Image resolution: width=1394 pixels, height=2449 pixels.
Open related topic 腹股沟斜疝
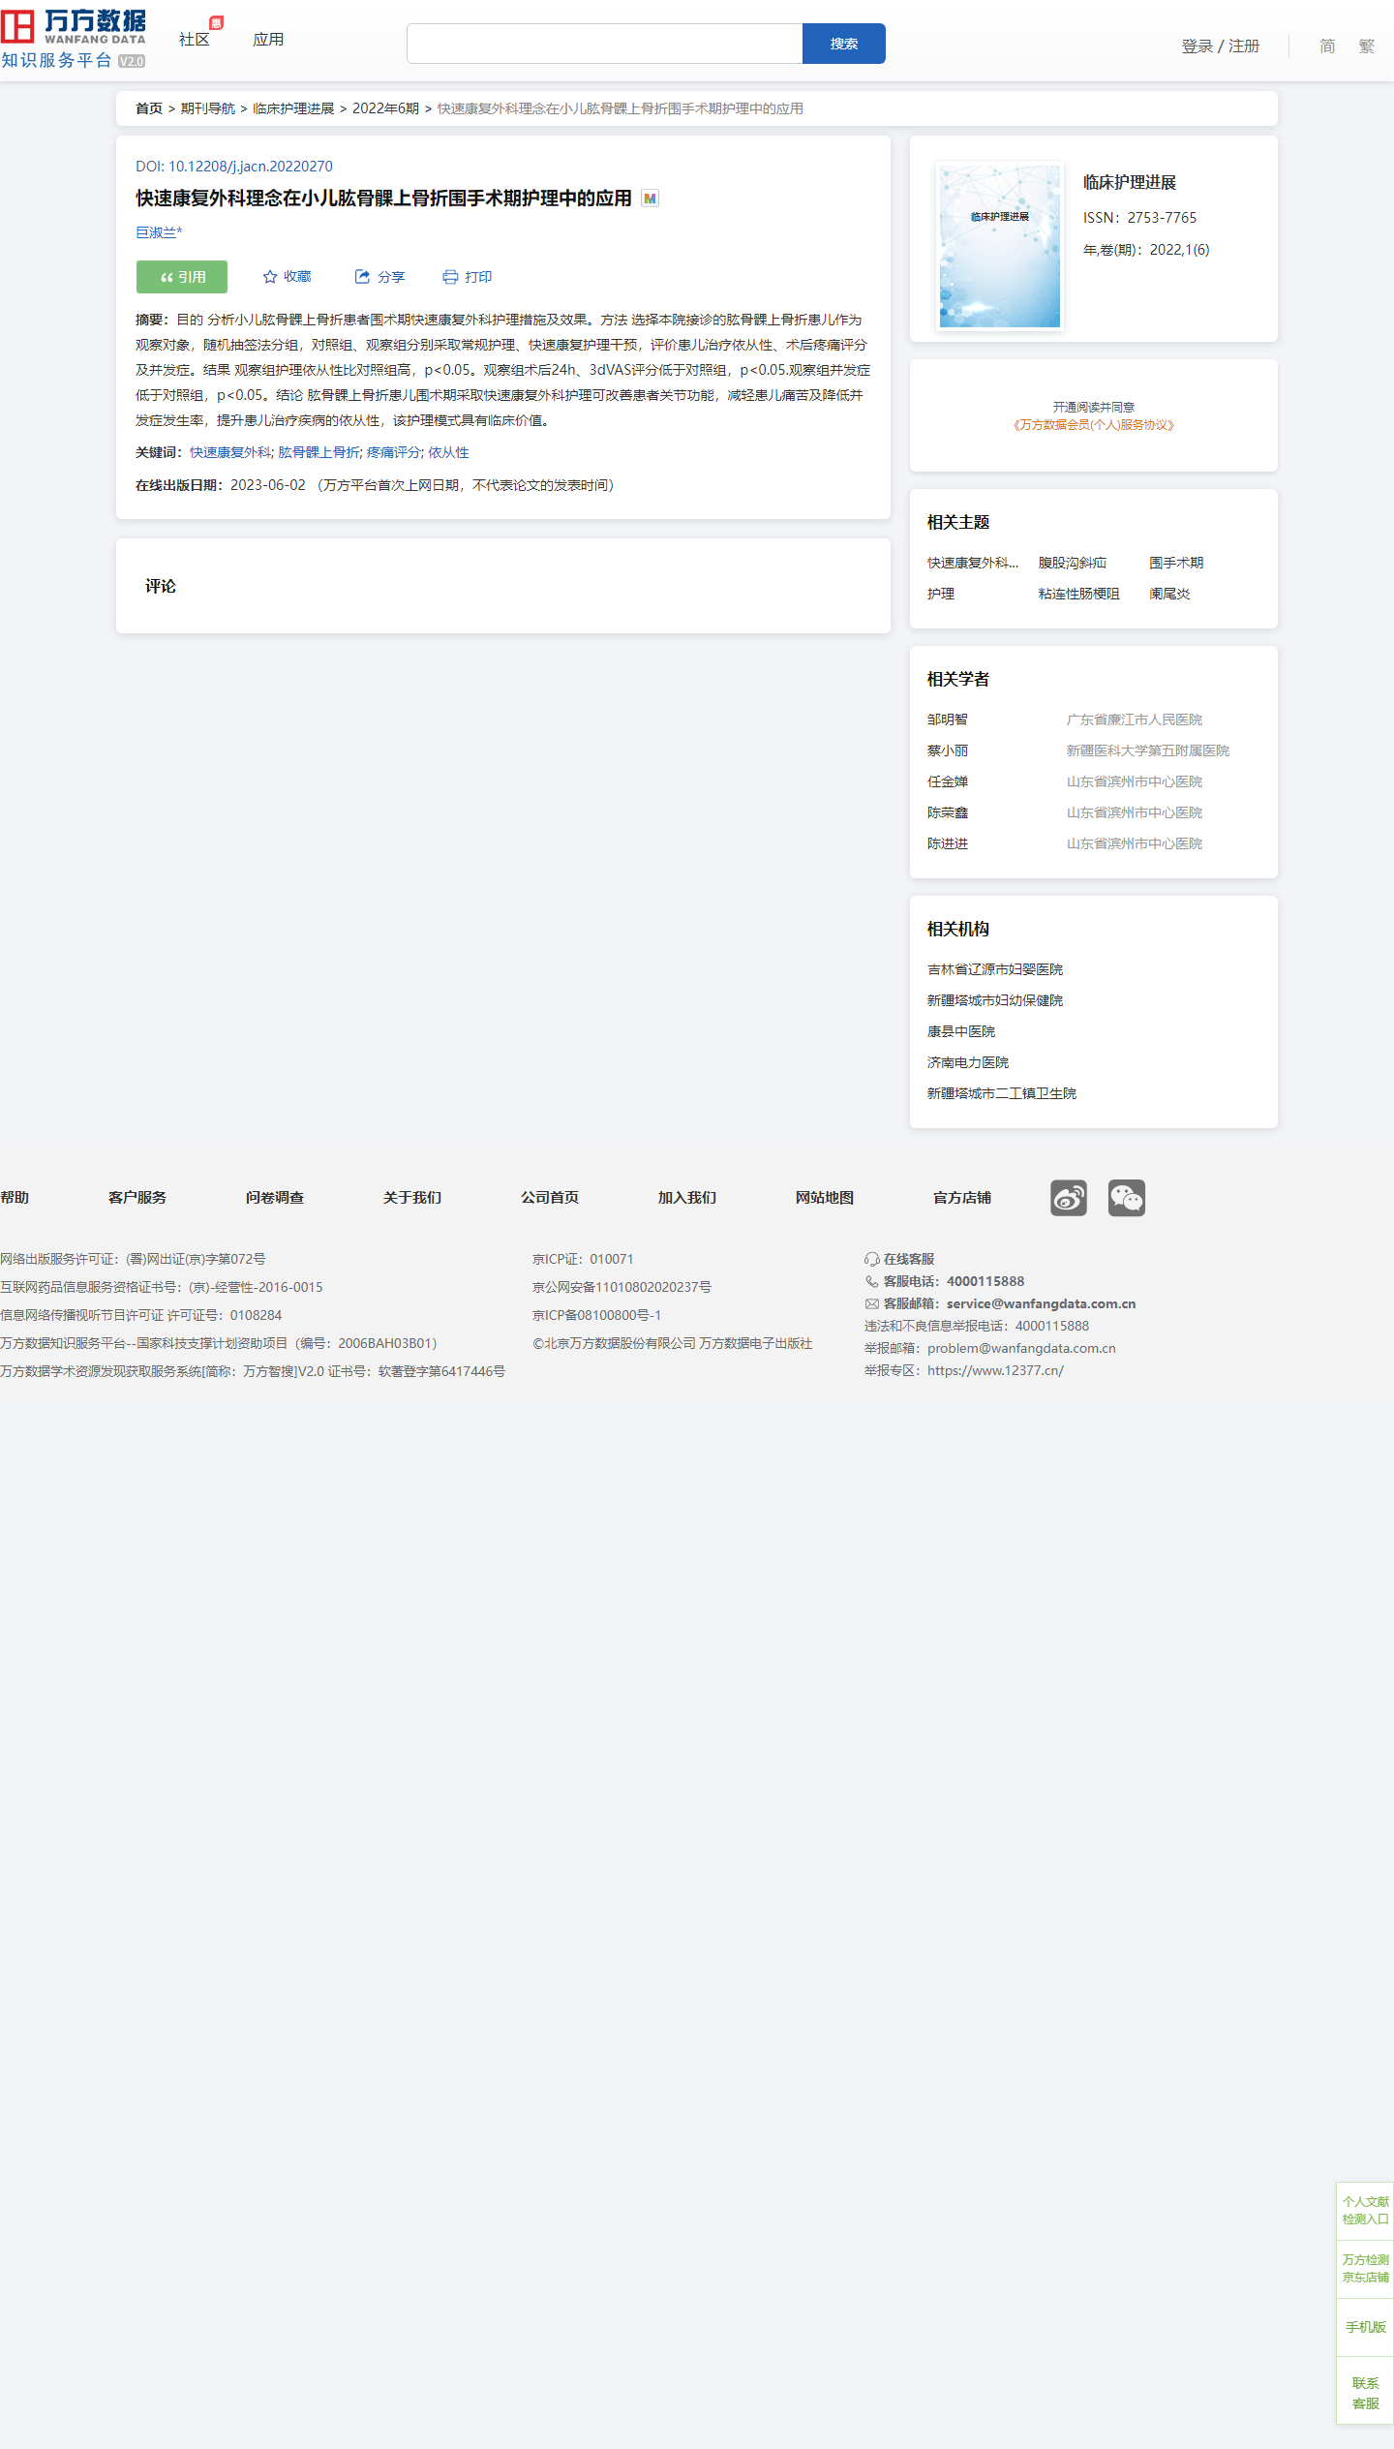[x=1073, y=563]
